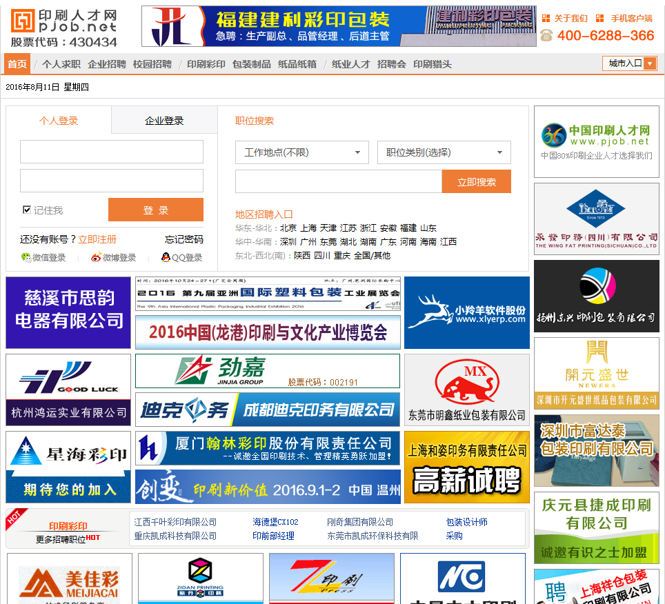Screen dimensions: 665x604
Task: Open 開元盛世 NEWERA sidebar banner
Action: [596, 374]
